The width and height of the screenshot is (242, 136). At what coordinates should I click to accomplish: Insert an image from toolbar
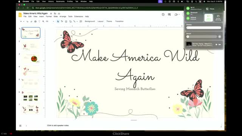(x=66, y=22)
